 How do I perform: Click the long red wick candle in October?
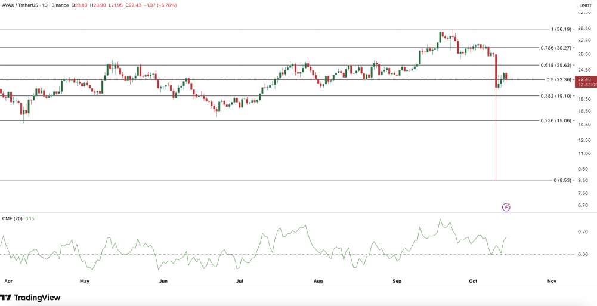coord(496,117)
